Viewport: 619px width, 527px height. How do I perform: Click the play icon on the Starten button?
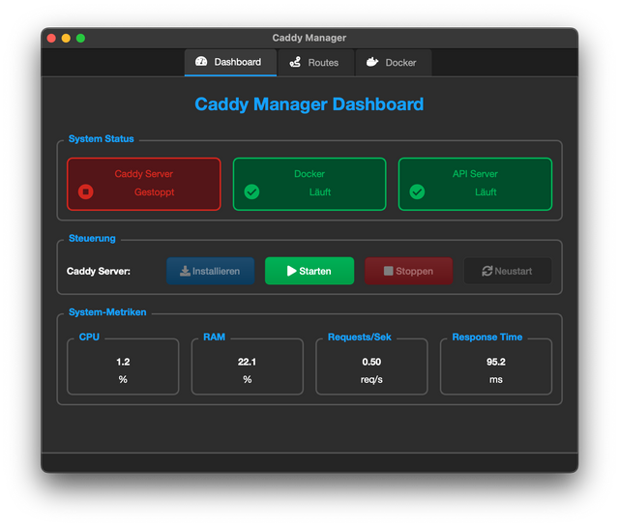point(291,271)
